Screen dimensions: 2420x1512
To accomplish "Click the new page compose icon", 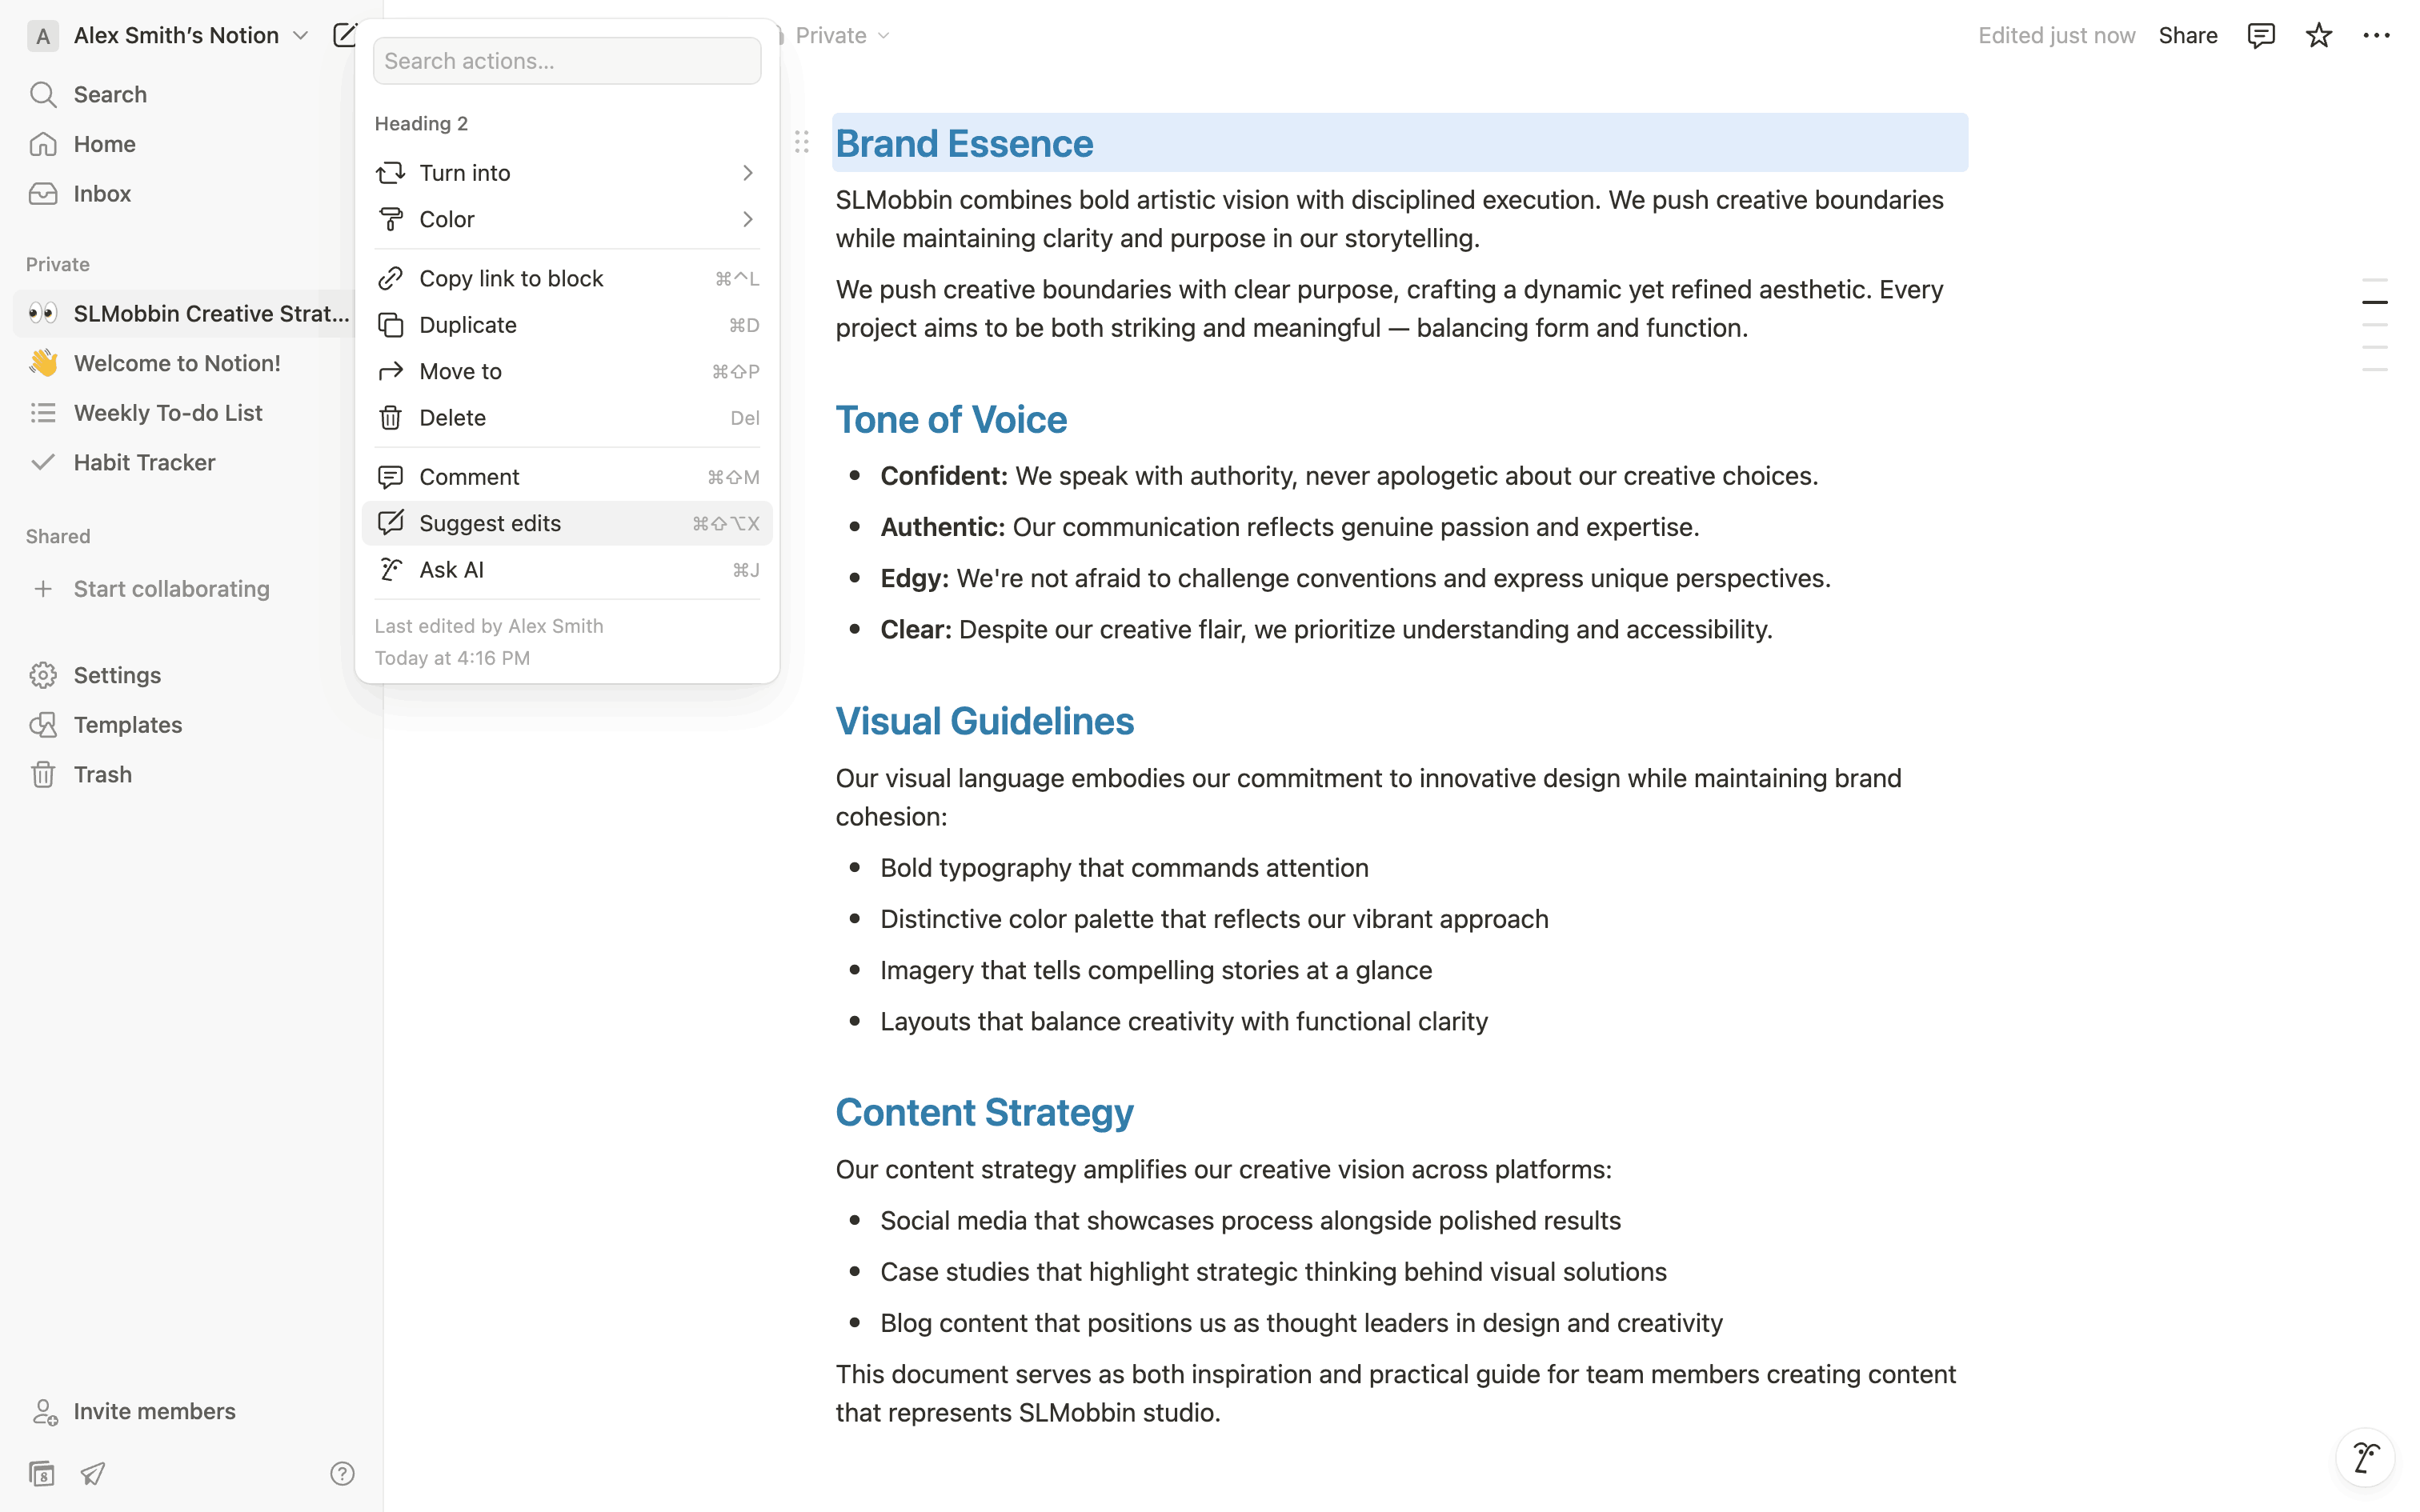I will tap(343, 35).
